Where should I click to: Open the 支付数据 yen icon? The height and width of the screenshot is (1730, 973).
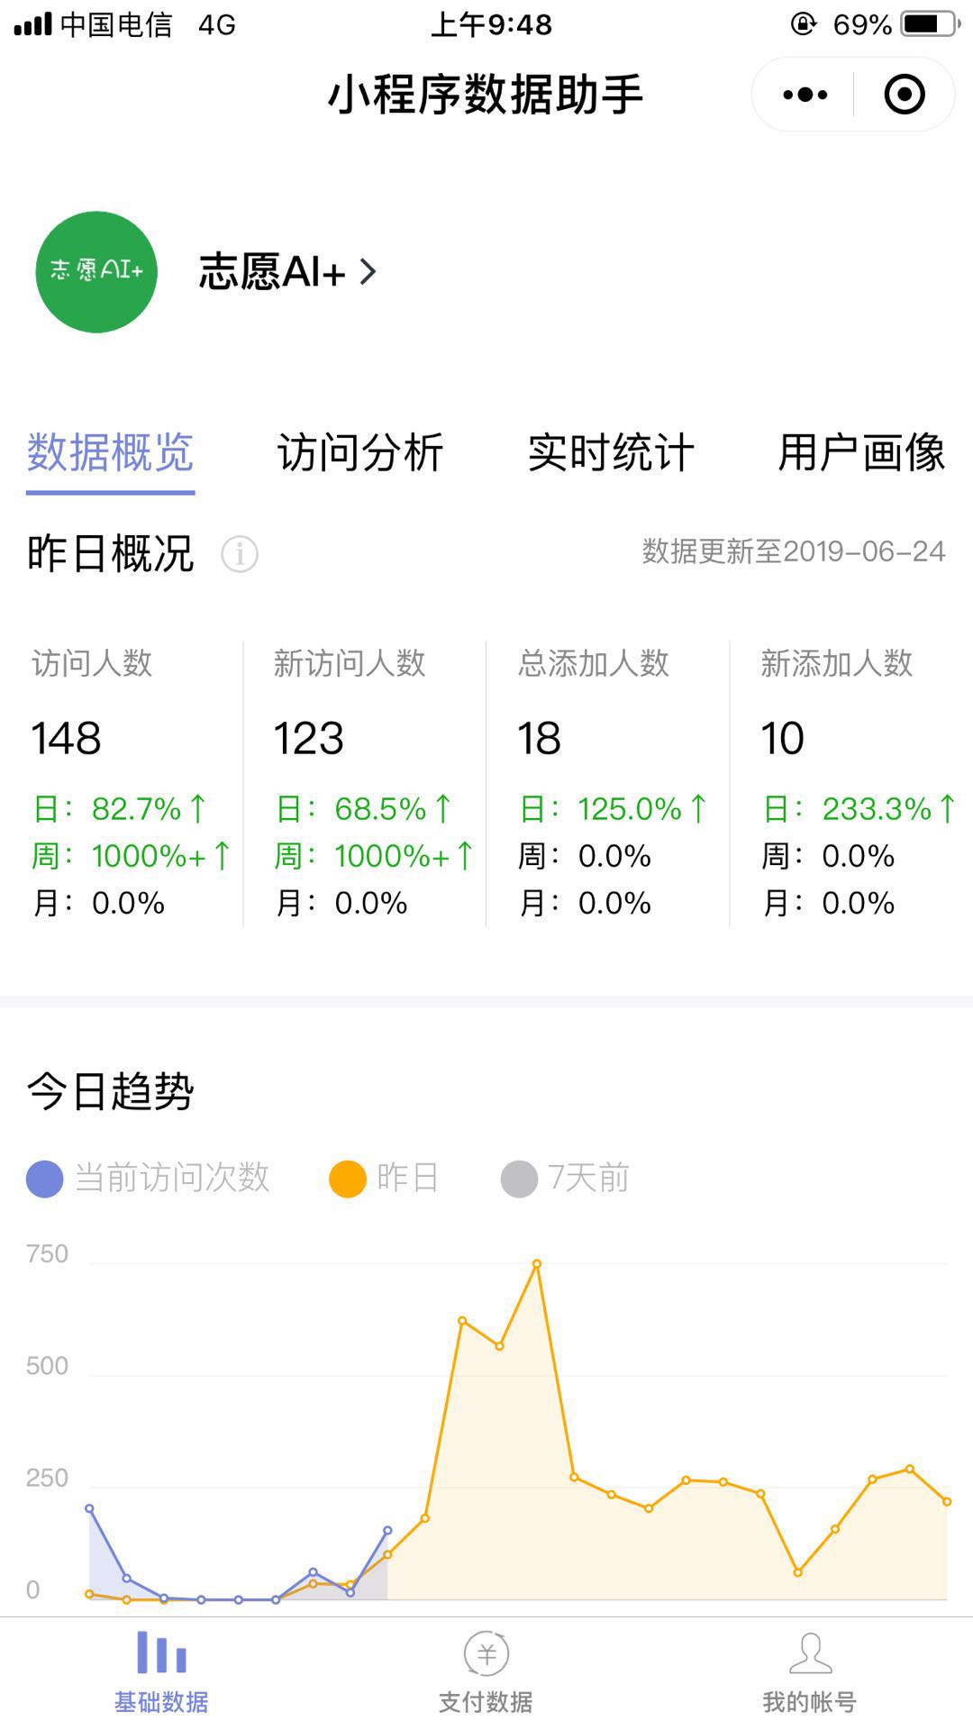pyautogui.click(x=486, y=1653)
